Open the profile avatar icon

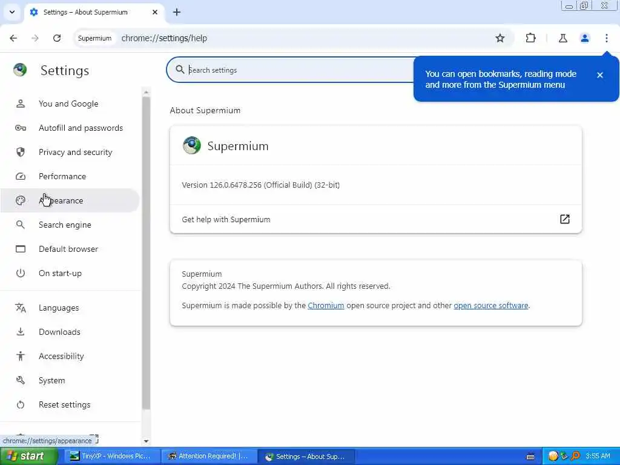pyautogui.click(x=585, y=38)
